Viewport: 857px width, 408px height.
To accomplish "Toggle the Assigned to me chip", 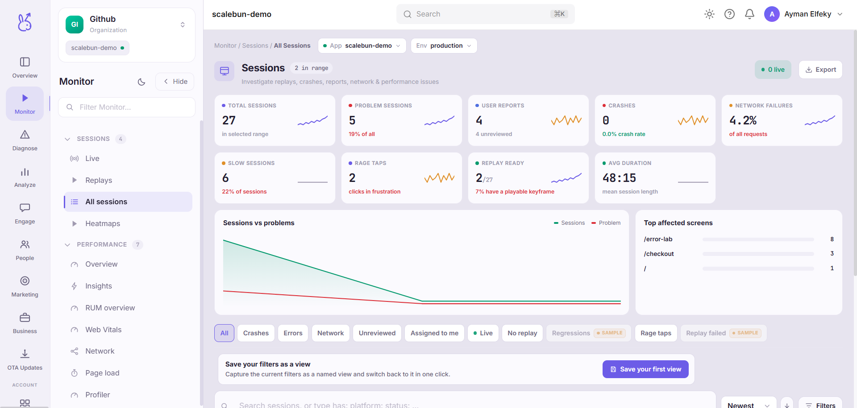I will click(x=434, y=333).
